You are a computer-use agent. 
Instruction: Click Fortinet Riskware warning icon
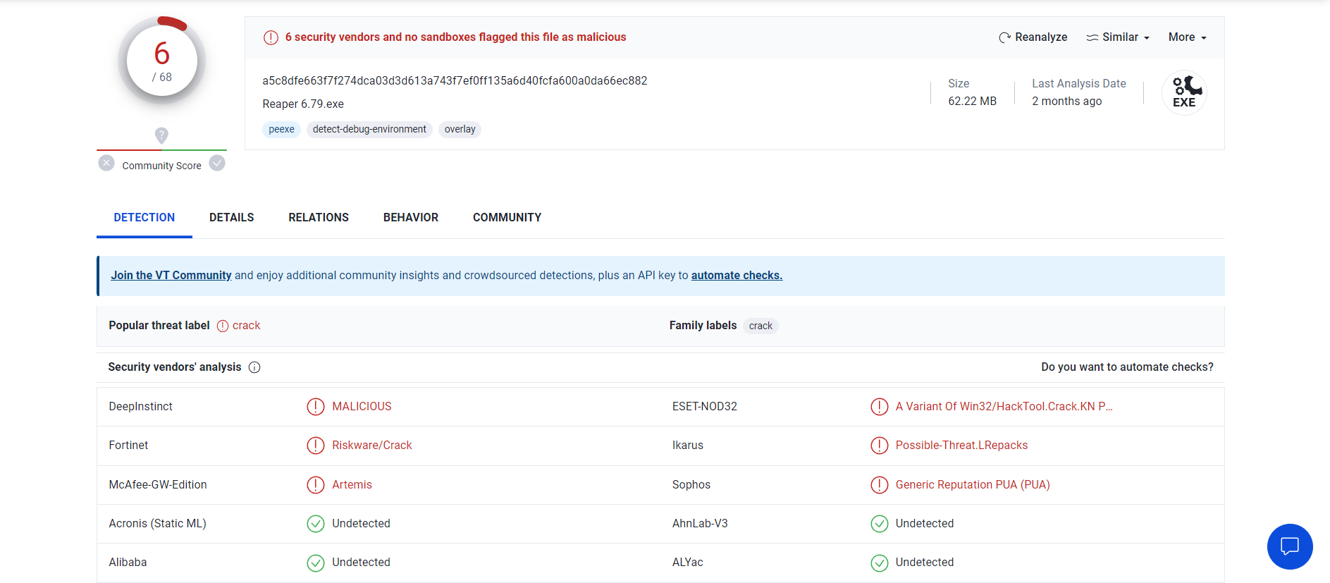click(x=316, y=446)
